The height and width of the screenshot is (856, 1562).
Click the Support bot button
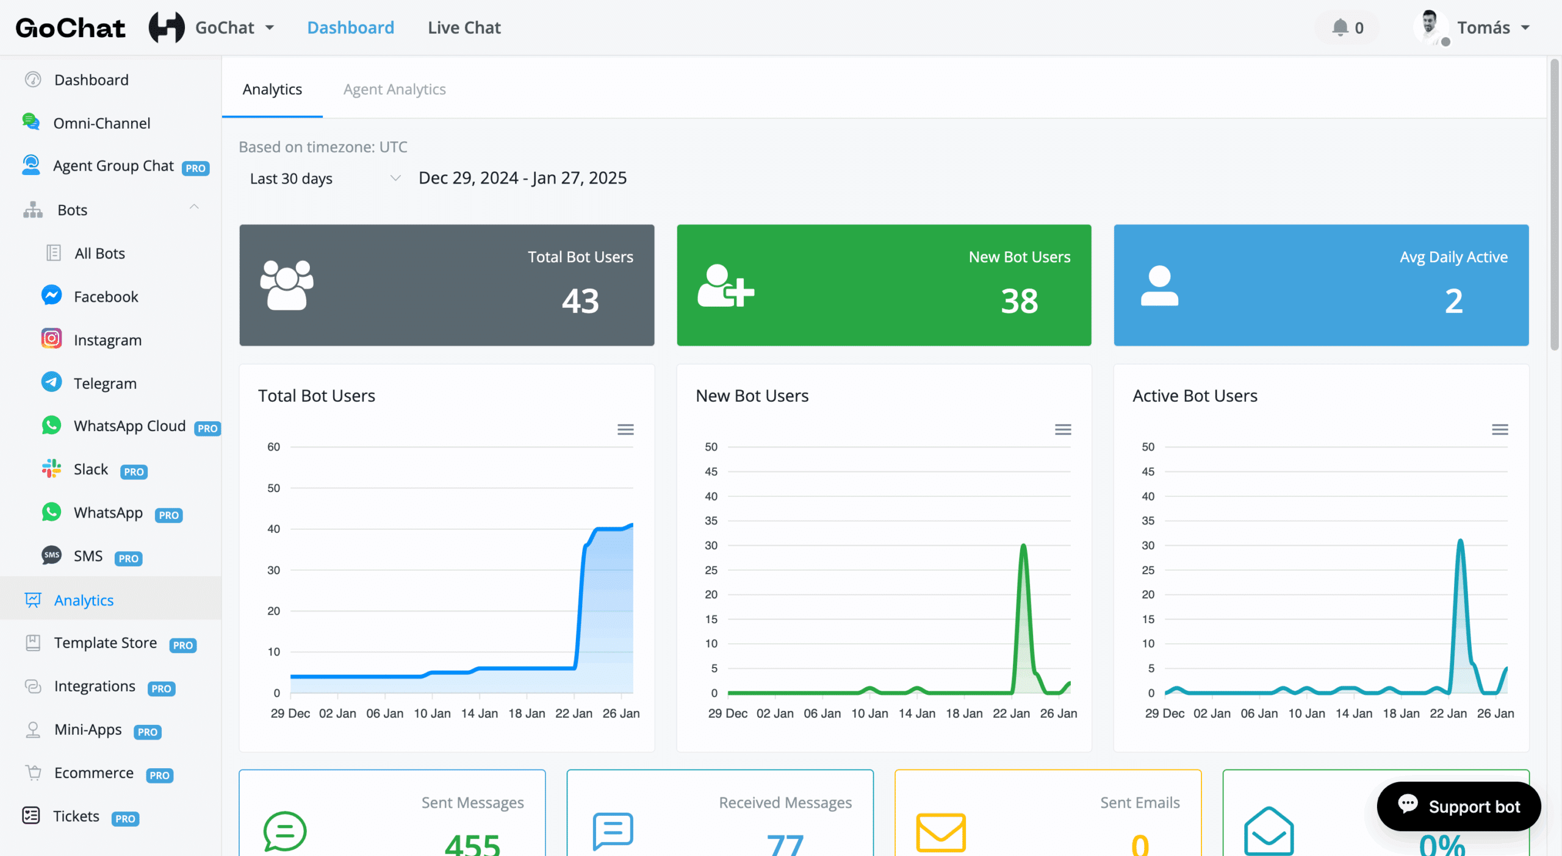[x=1458, y=806]
